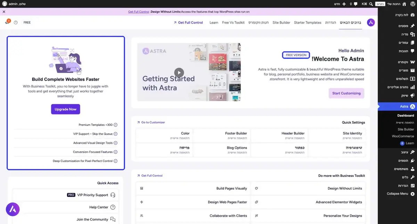The image size is (417, 224).
Task: Click the WordPress logo in the admin bar
Action: click(412, 4)
